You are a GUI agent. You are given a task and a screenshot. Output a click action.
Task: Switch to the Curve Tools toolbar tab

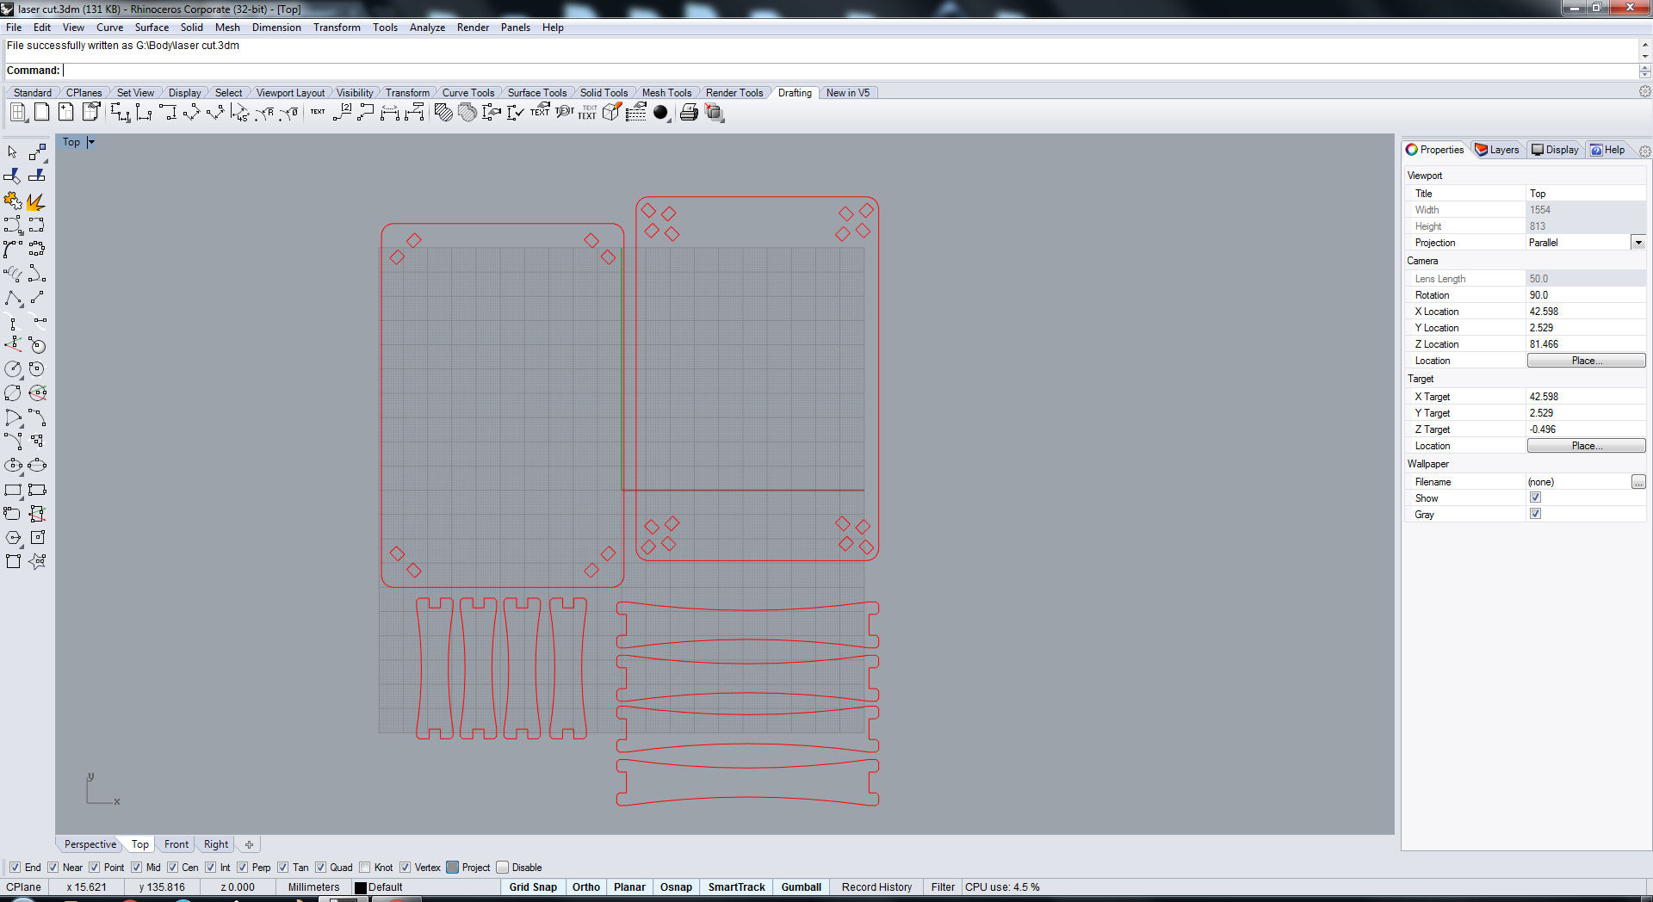coord(468,93)
